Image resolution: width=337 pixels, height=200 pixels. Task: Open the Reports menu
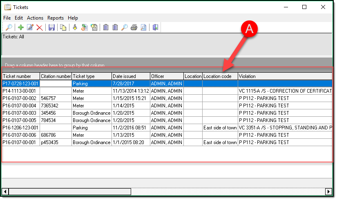click(56, 18)
